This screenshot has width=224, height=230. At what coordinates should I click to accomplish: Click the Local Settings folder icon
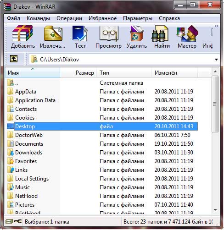(11, 179)
